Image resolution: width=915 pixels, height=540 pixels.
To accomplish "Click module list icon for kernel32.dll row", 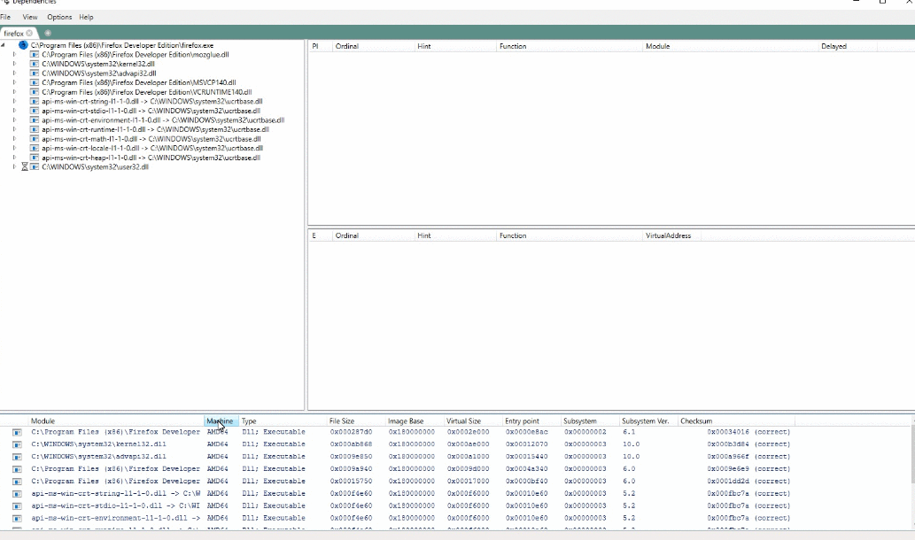I will [x=17, y=444].
